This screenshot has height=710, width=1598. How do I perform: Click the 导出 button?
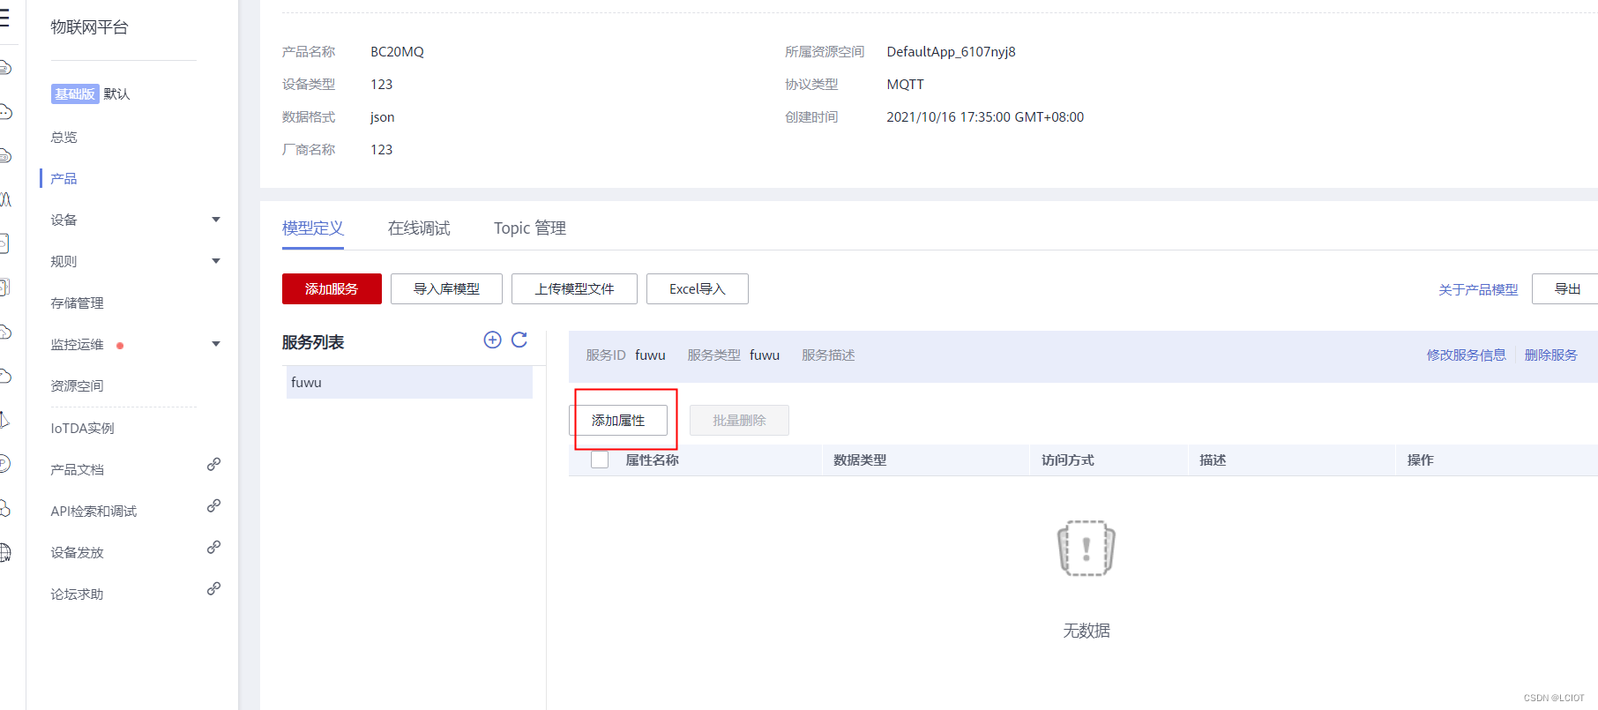[1566, 288]
